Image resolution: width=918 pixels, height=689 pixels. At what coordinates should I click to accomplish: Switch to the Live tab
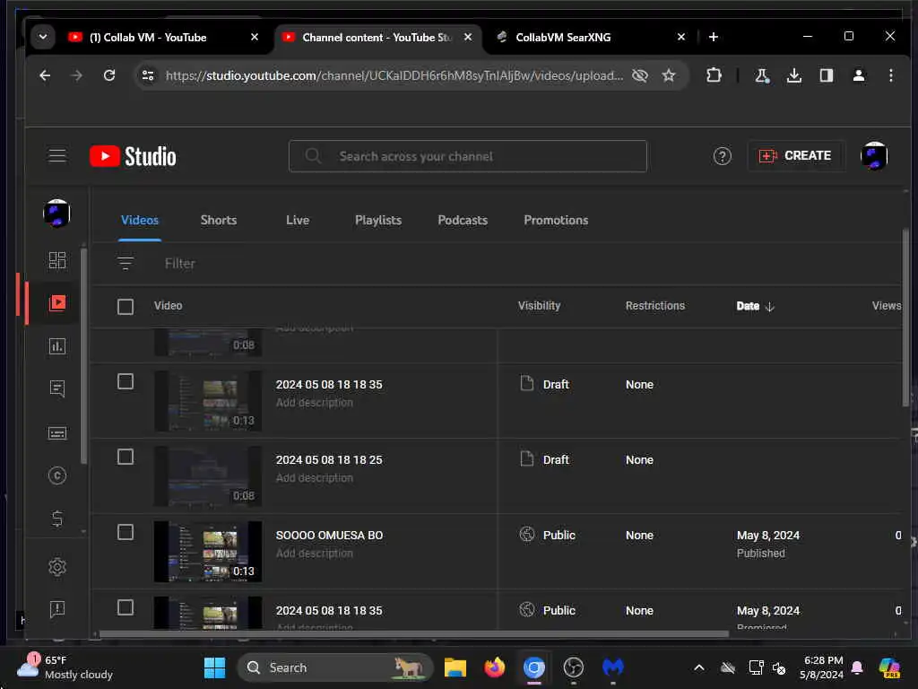point(298,221)
